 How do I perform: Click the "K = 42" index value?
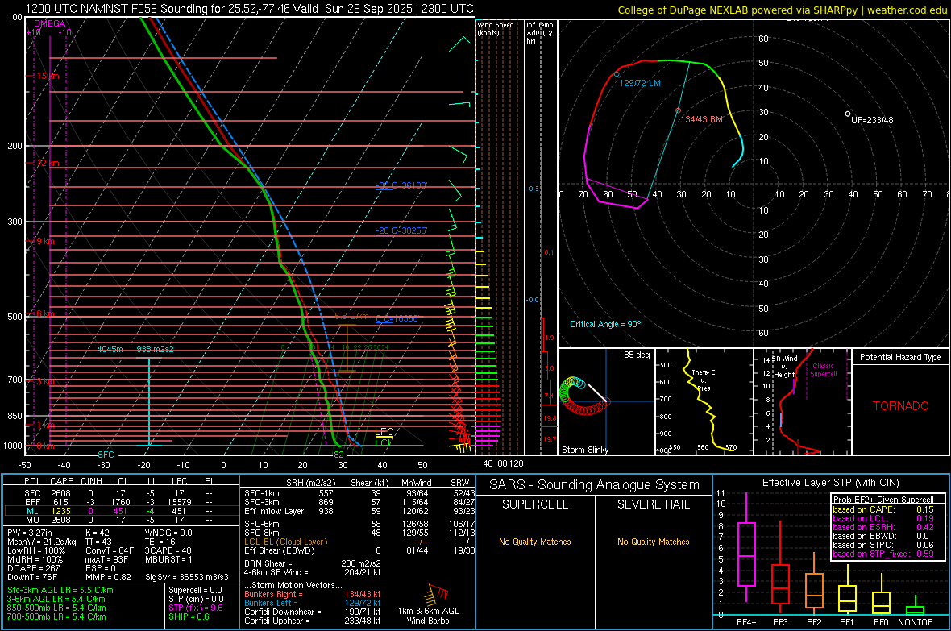click(x=98, y=533)
